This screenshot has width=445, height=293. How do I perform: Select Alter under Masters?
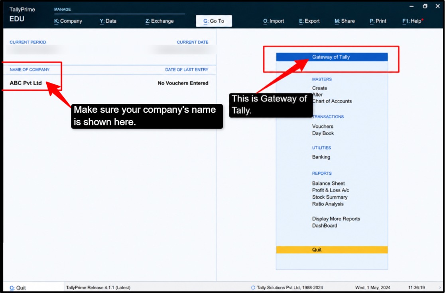tap(317, 95)
